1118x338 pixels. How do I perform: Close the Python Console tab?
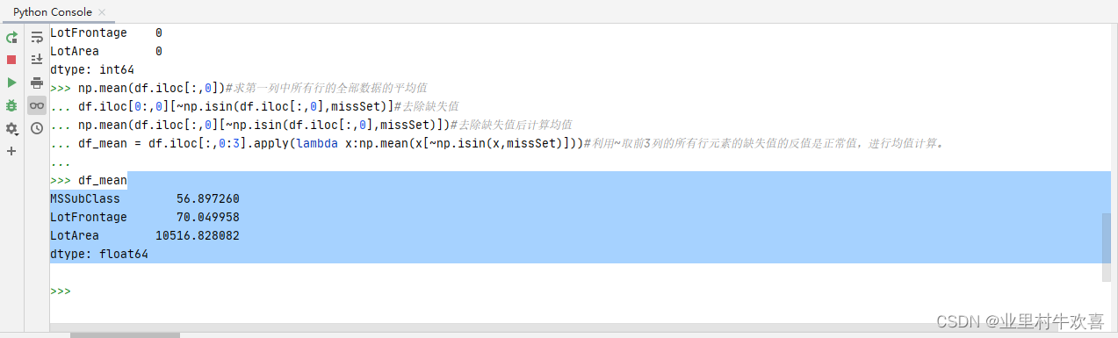pyautogui.click(x=101, y=13)
